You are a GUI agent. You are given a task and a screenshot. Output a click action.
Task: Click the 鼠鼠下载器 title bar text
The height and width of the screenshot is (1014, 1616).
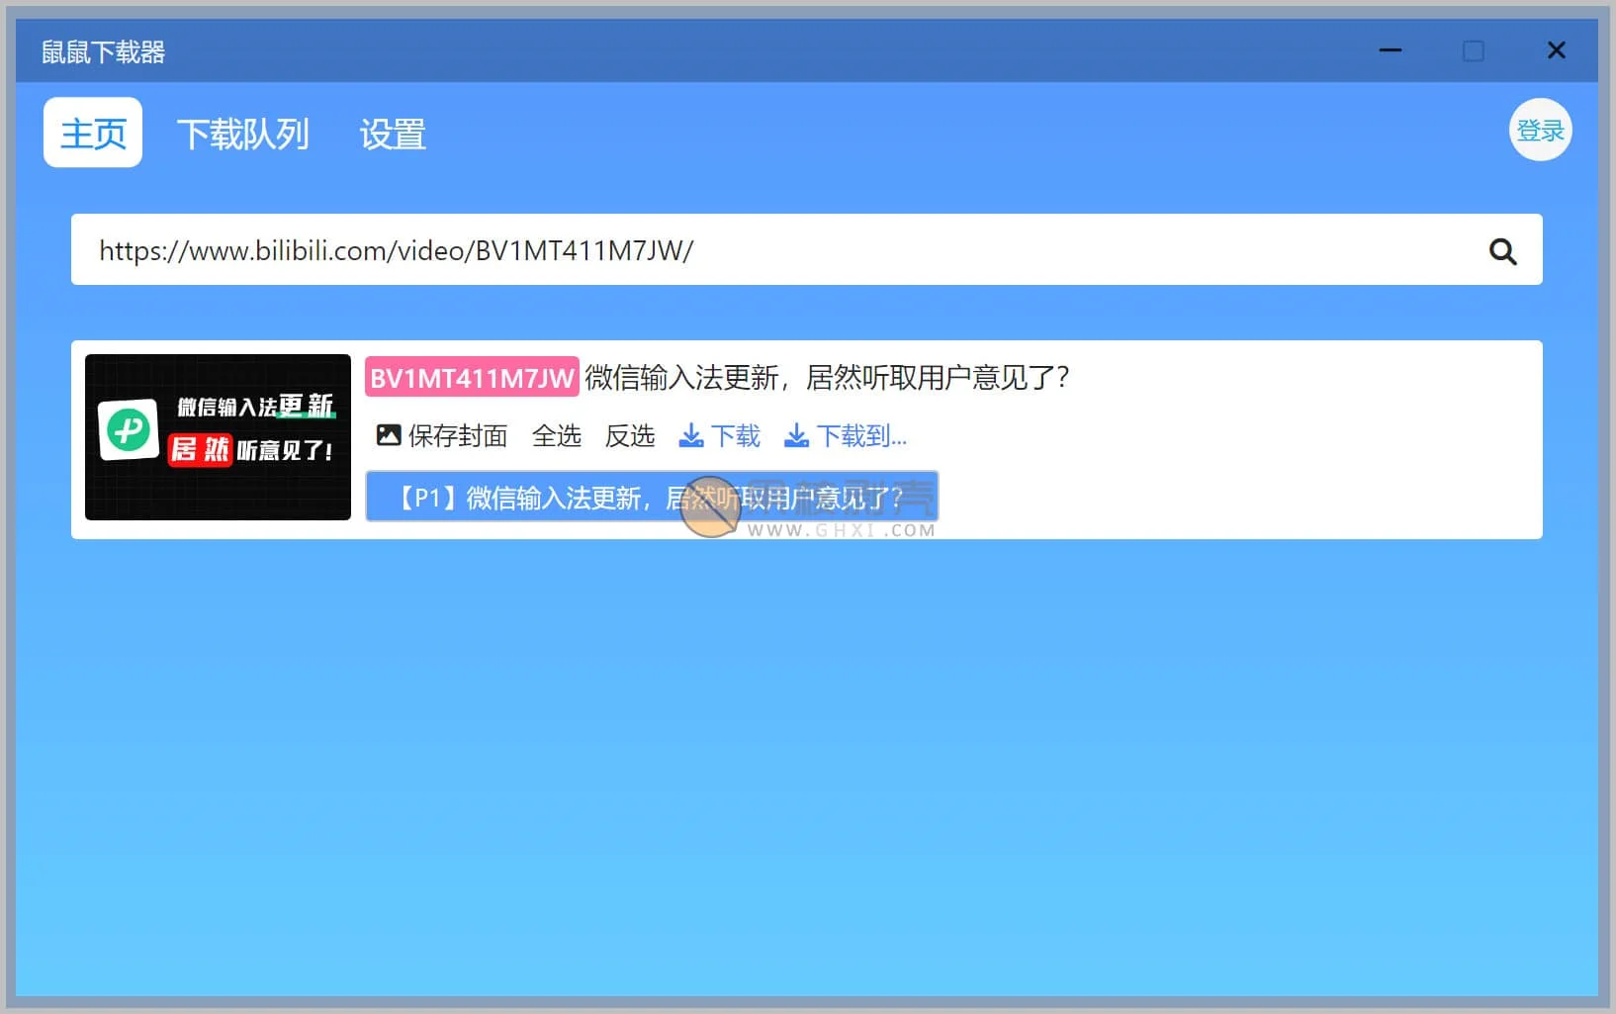[103, 51]
